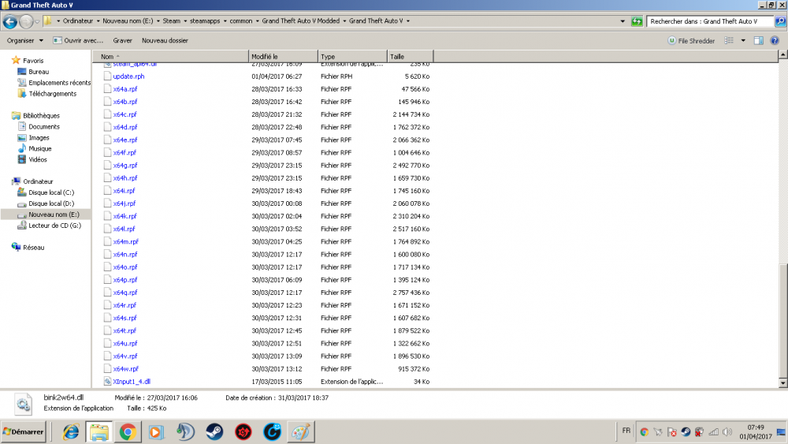Click the scroll up arrow
Screen dimensions: 788x444
(x=783, y=54)
